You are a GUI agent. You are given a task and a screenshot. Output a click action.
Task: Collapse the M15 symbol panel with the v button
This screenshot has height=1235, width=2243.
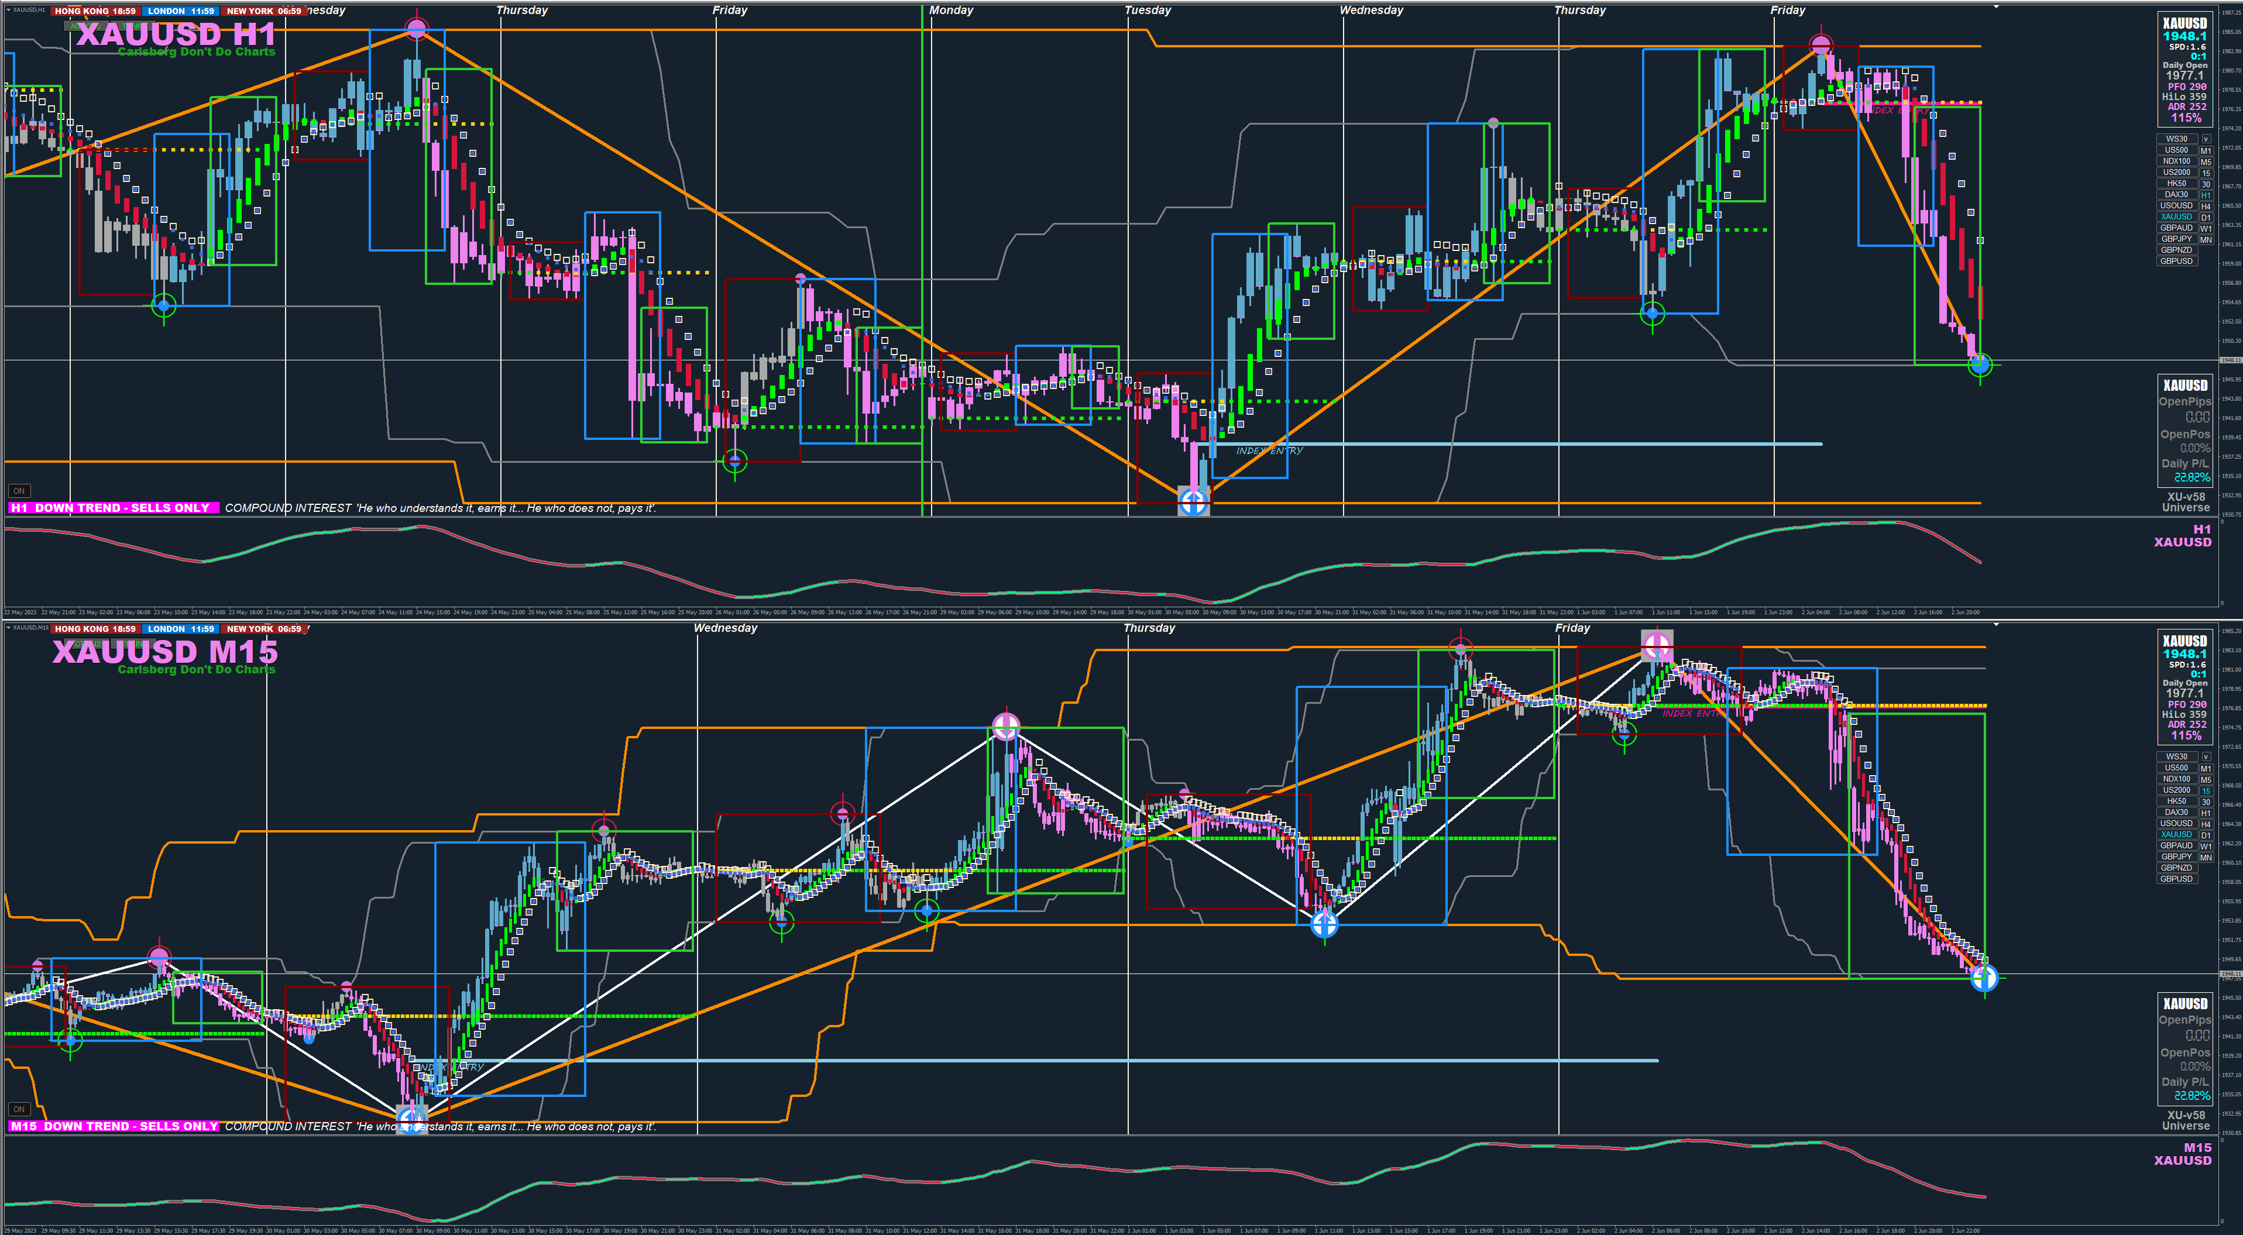tap(2206, 757)
